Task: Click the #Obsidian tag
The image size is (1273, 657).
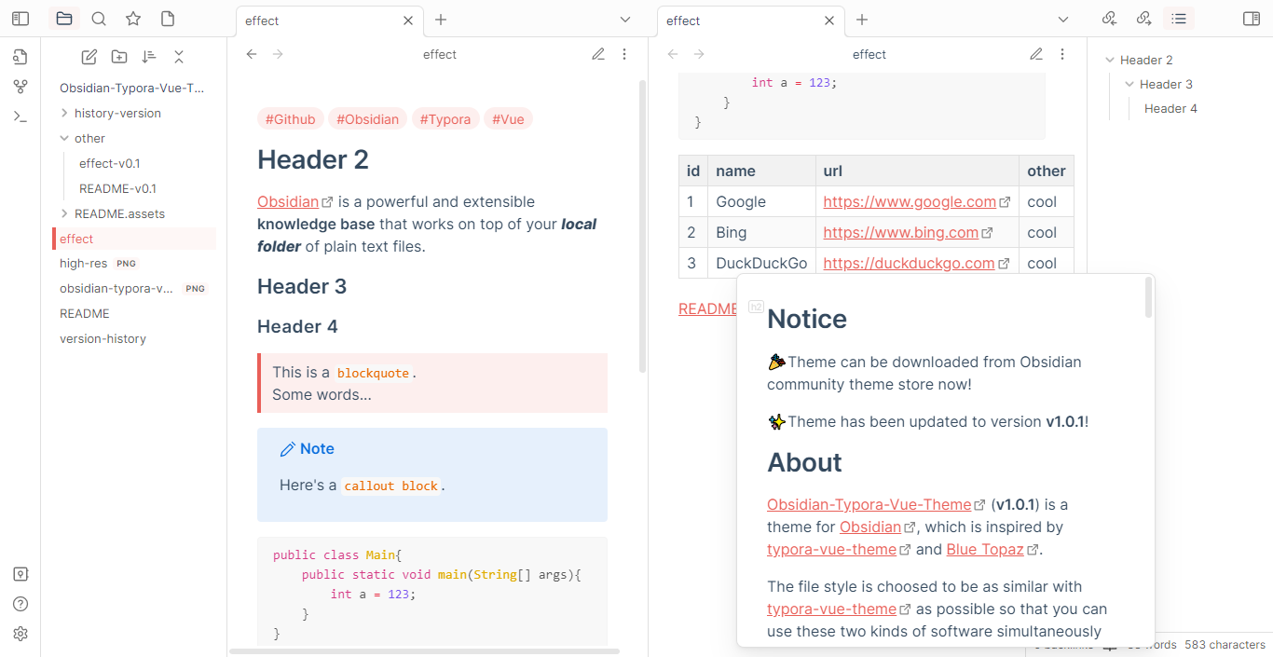Action: click(368, 119)
